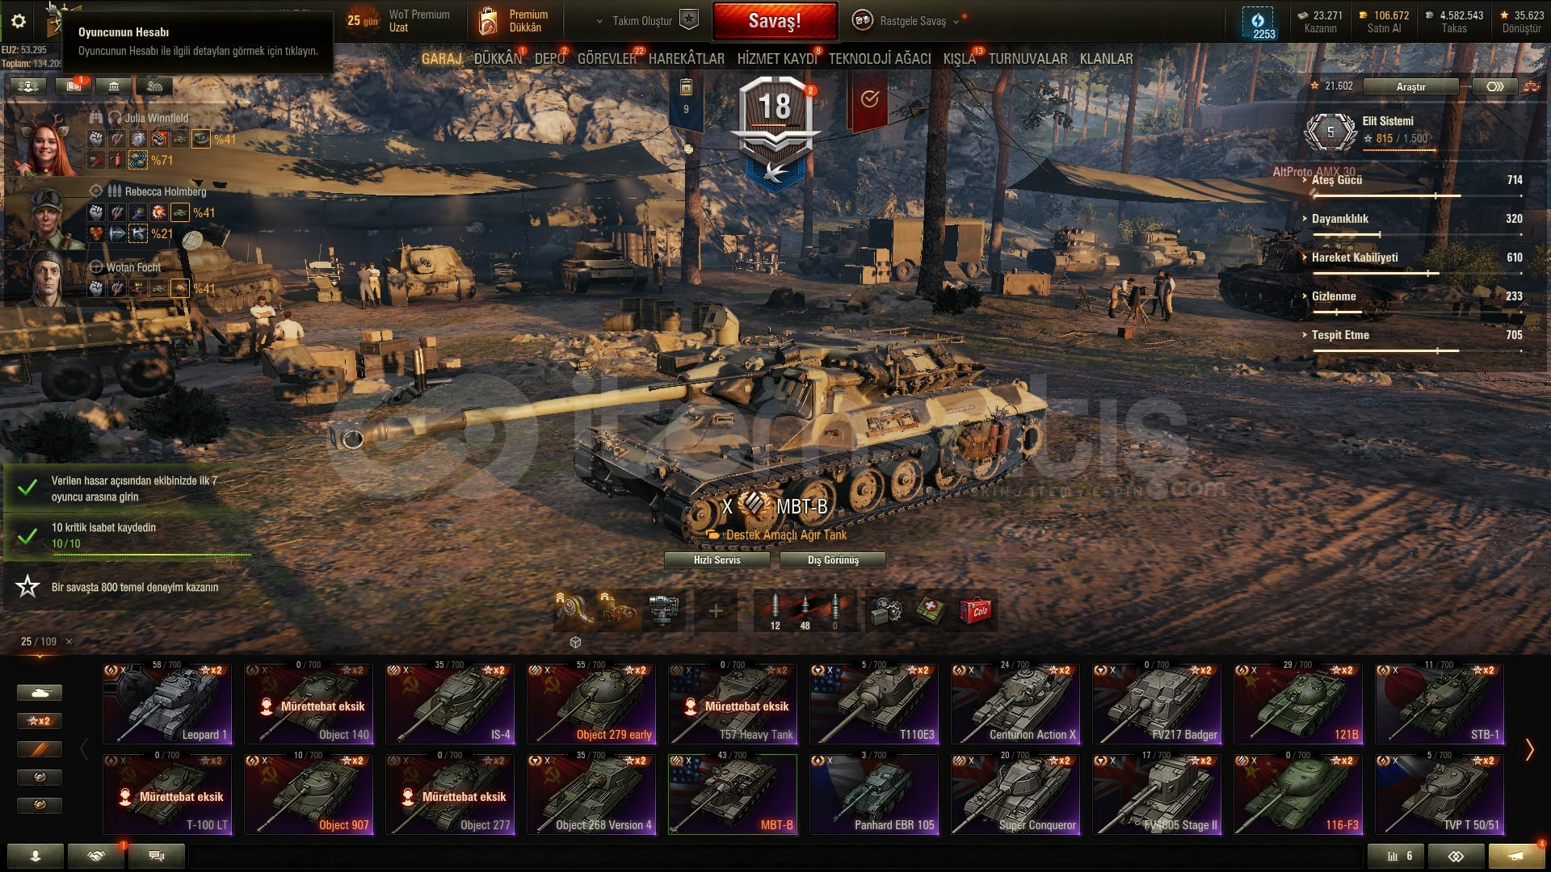Select the Super Conqueror tank thumbnail
Viewport: 1551px width, 872px height.
click(x=1015, y=794)
